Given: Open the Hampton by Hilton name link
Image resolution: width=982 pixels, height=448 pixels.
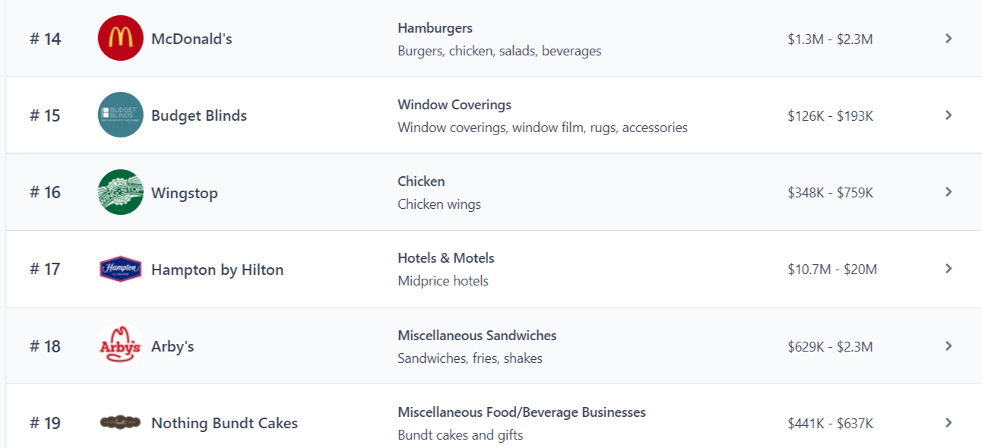Looking at the screenshot, I should tap(217, 270).
